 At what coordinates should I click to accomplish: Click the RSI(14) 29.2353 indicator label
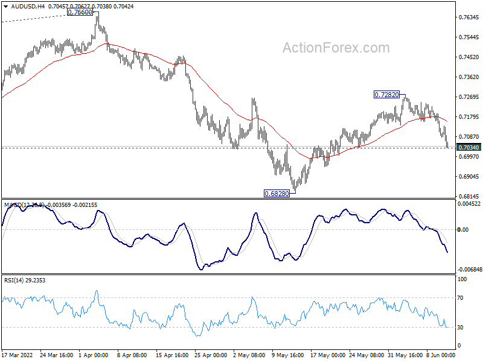pos(25,281)
